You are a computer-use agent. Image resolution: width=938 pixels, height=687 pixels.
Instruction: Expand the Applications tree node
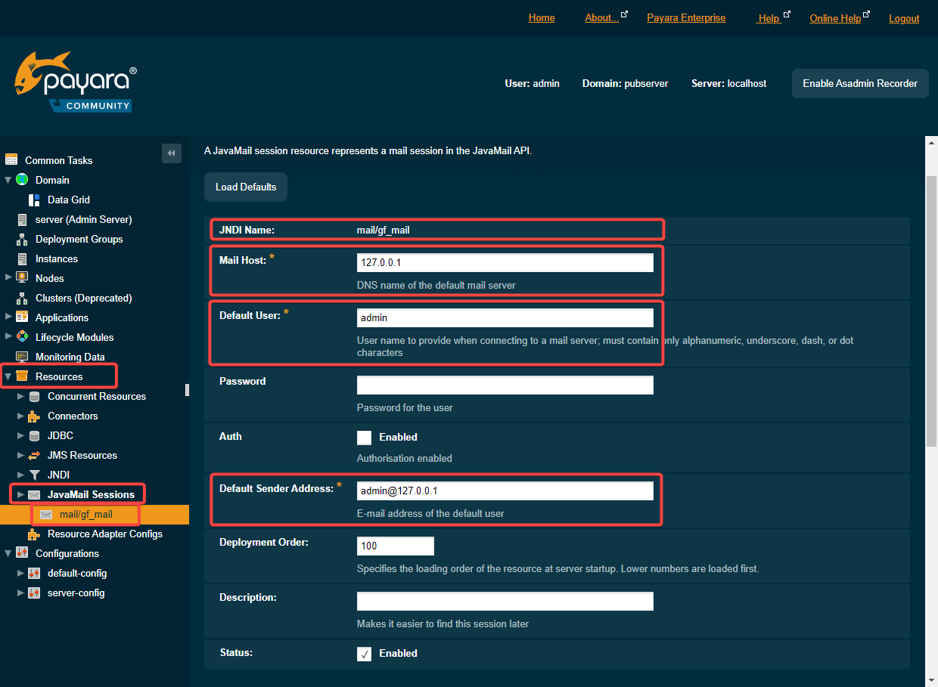pyautogui.click(x=8, y=317)
